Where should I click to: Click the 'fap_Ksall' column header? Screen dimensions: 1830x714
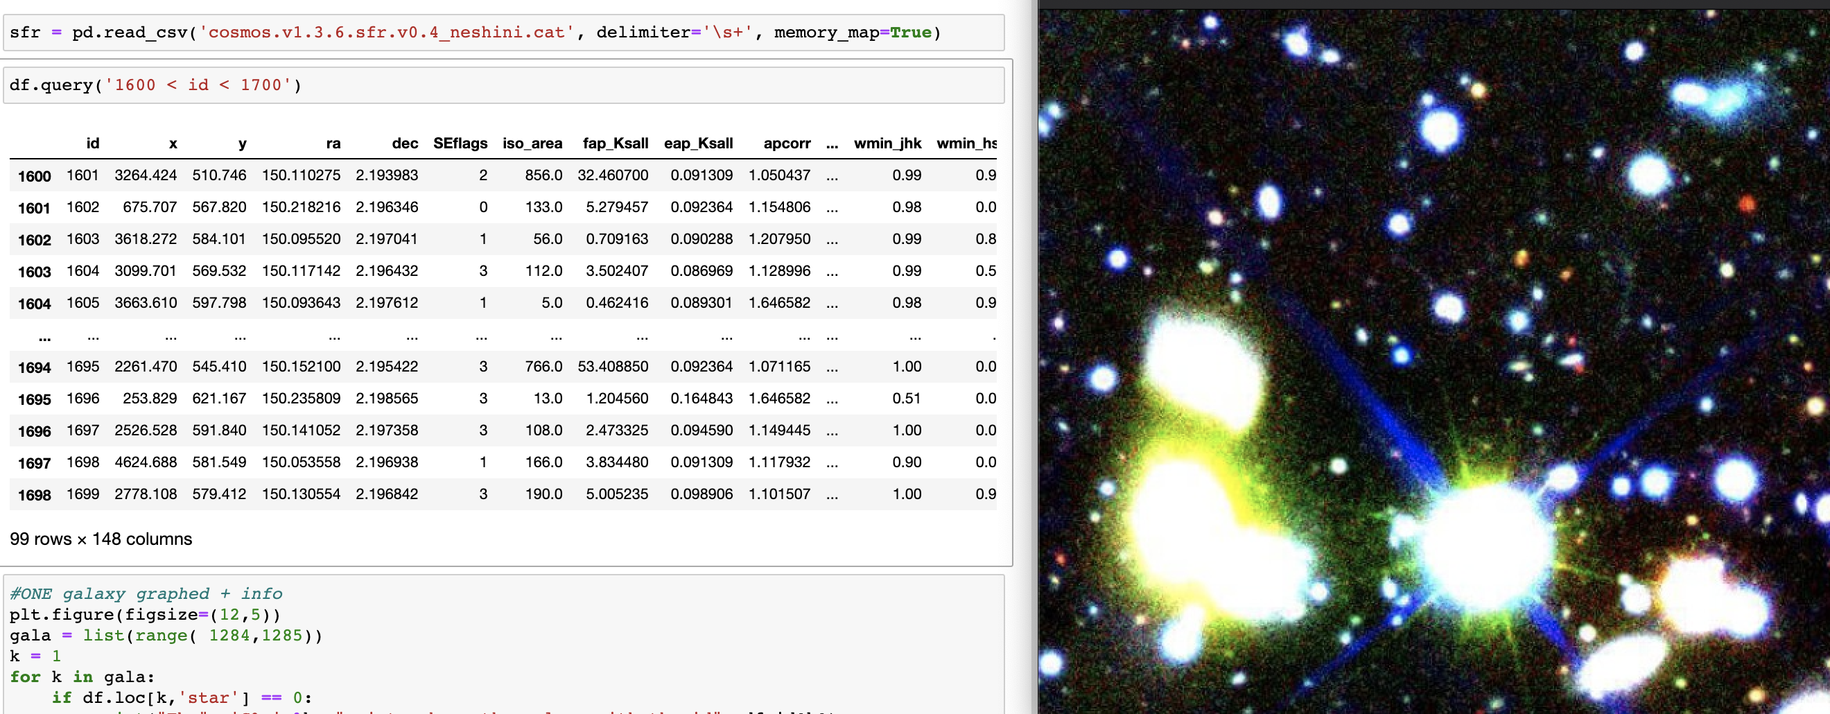616,143
